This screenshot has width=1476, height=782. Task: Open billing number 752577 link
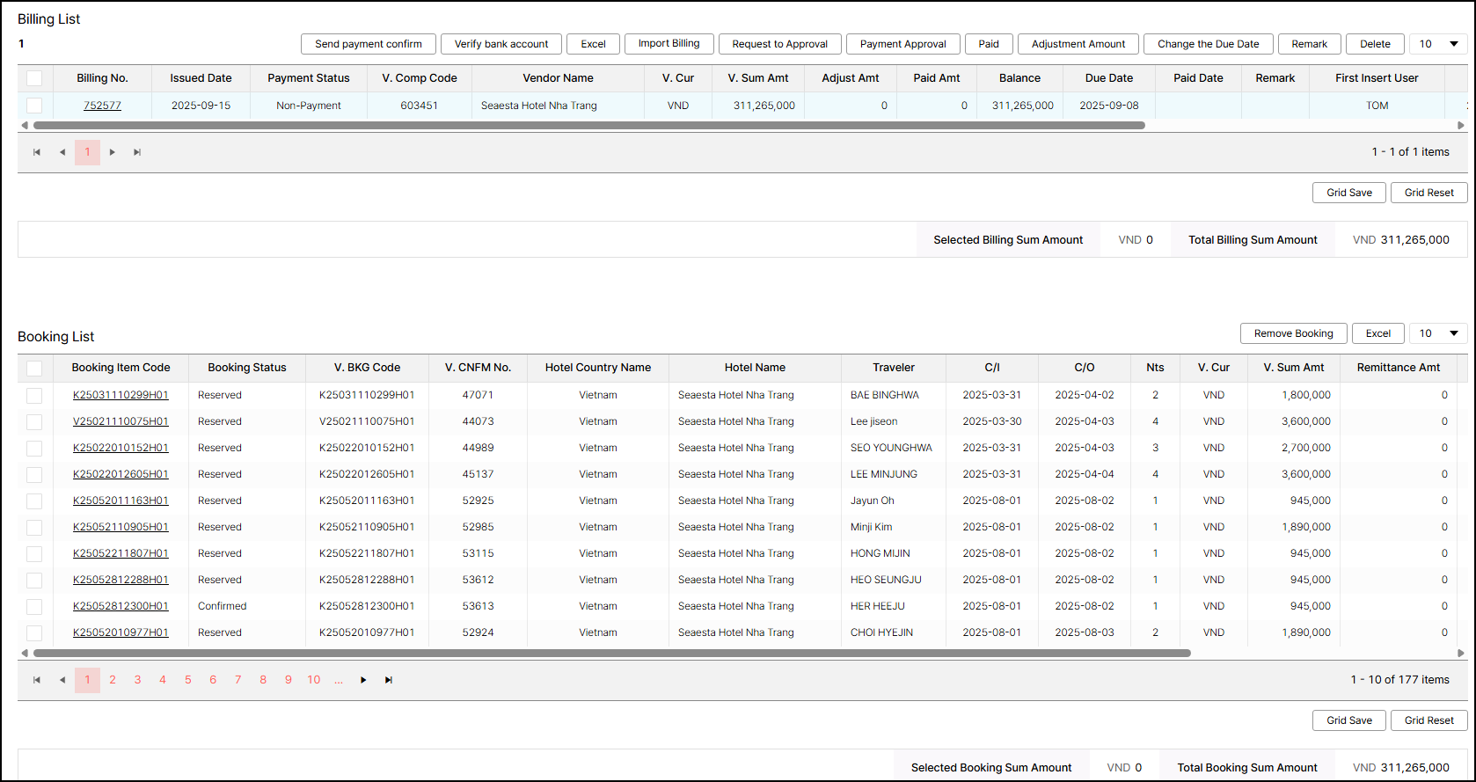pyautogui.click(x=102, y=106)
